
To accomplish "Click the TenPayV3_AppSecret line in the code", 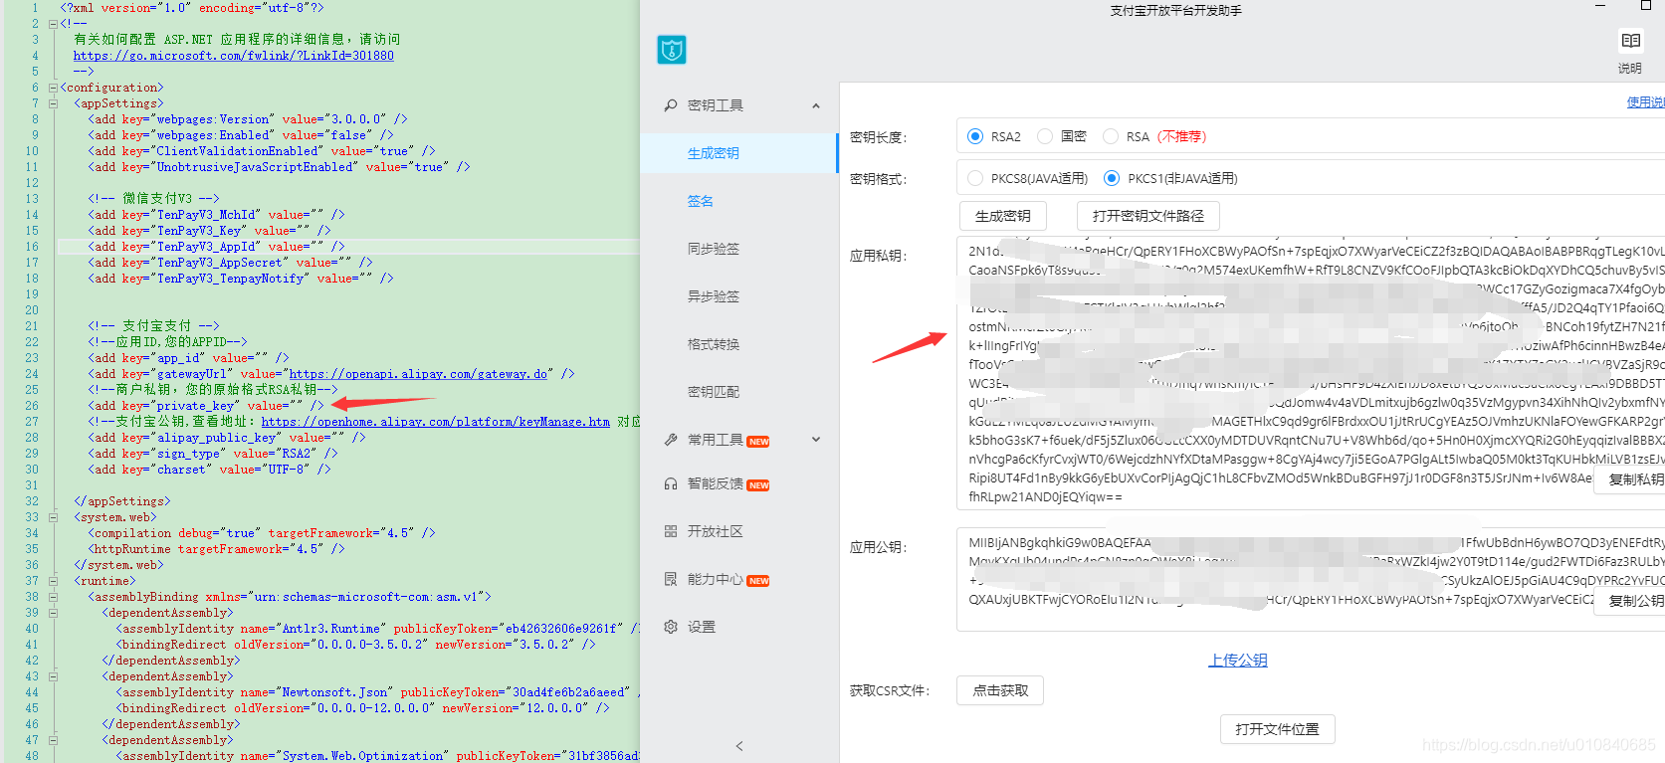I will [230, 263].
